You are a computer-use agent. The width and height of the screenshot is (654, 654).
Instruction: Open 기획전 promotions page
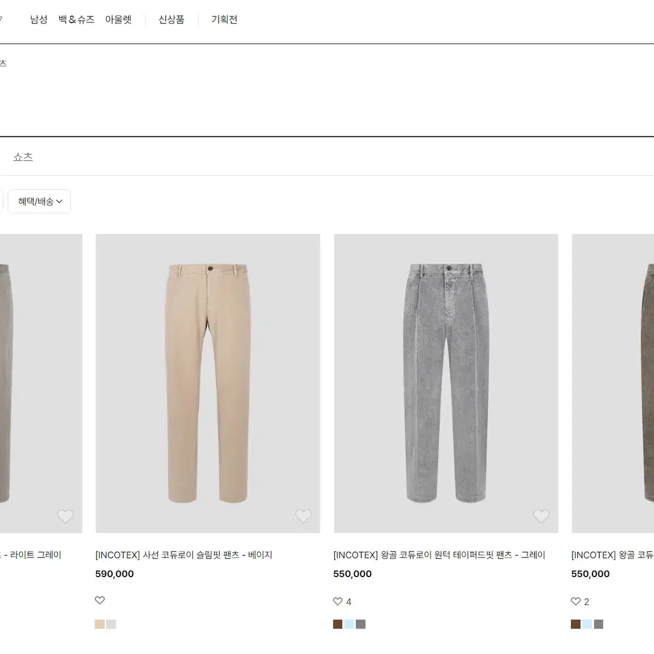coord(224,20)
